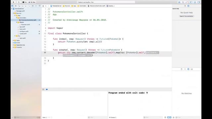Select the Breakpoint navigator icon
Screen dimensions: 212x119
[36, 6]
